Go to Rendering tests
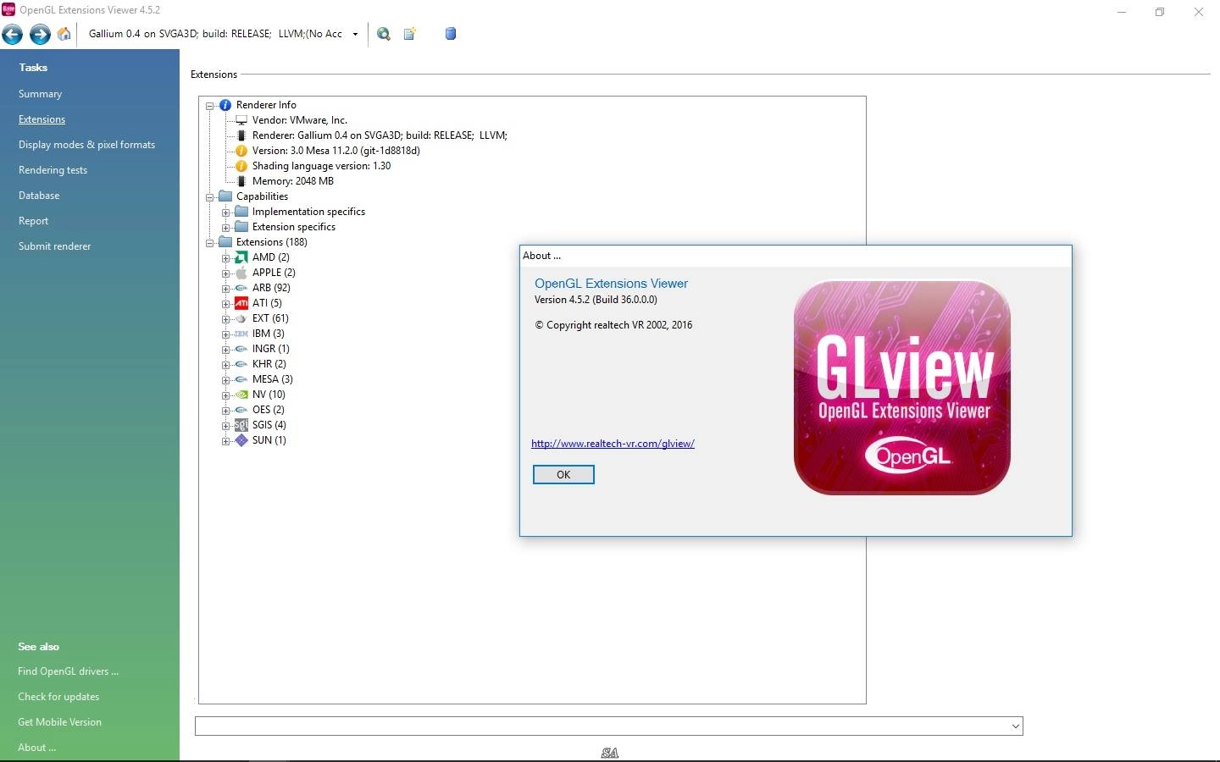The width and height of the screenshot is (1220, 762). point(53,170)
